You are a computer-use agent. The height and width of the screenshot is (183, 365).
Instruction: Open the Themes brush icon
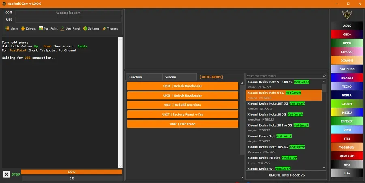click(x=104, y=28)
